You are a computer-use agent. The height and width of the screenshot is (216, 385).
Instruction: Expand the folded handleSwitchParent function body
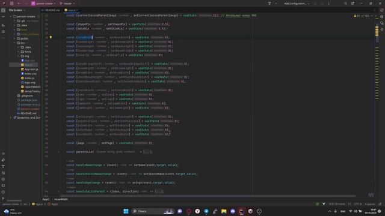pyautogui.click(x=159, y=191)
